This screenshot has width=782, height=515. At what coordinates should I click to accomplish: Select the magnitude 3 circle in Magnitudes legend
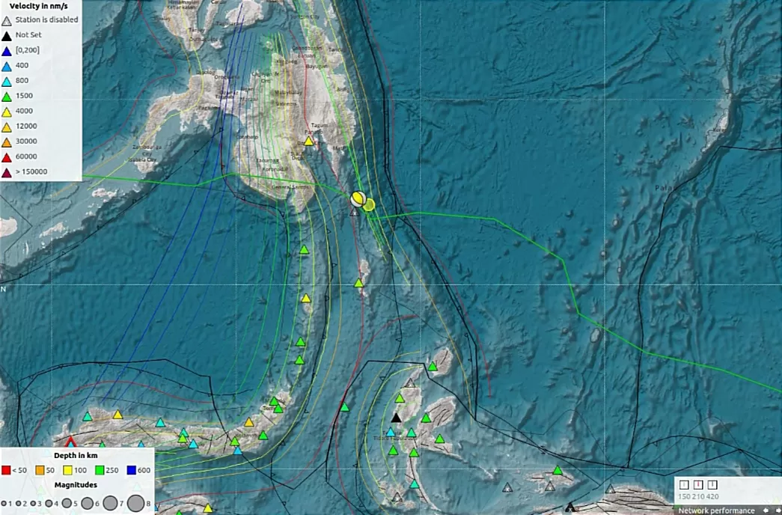33,503
